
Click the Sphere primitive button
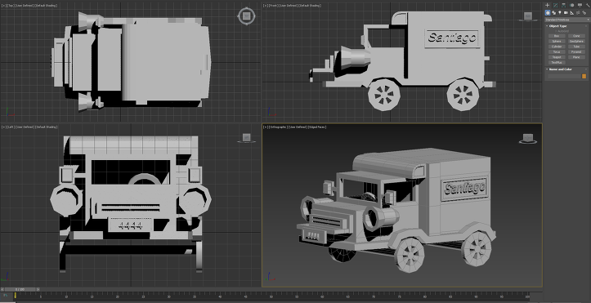coord(557,42)
